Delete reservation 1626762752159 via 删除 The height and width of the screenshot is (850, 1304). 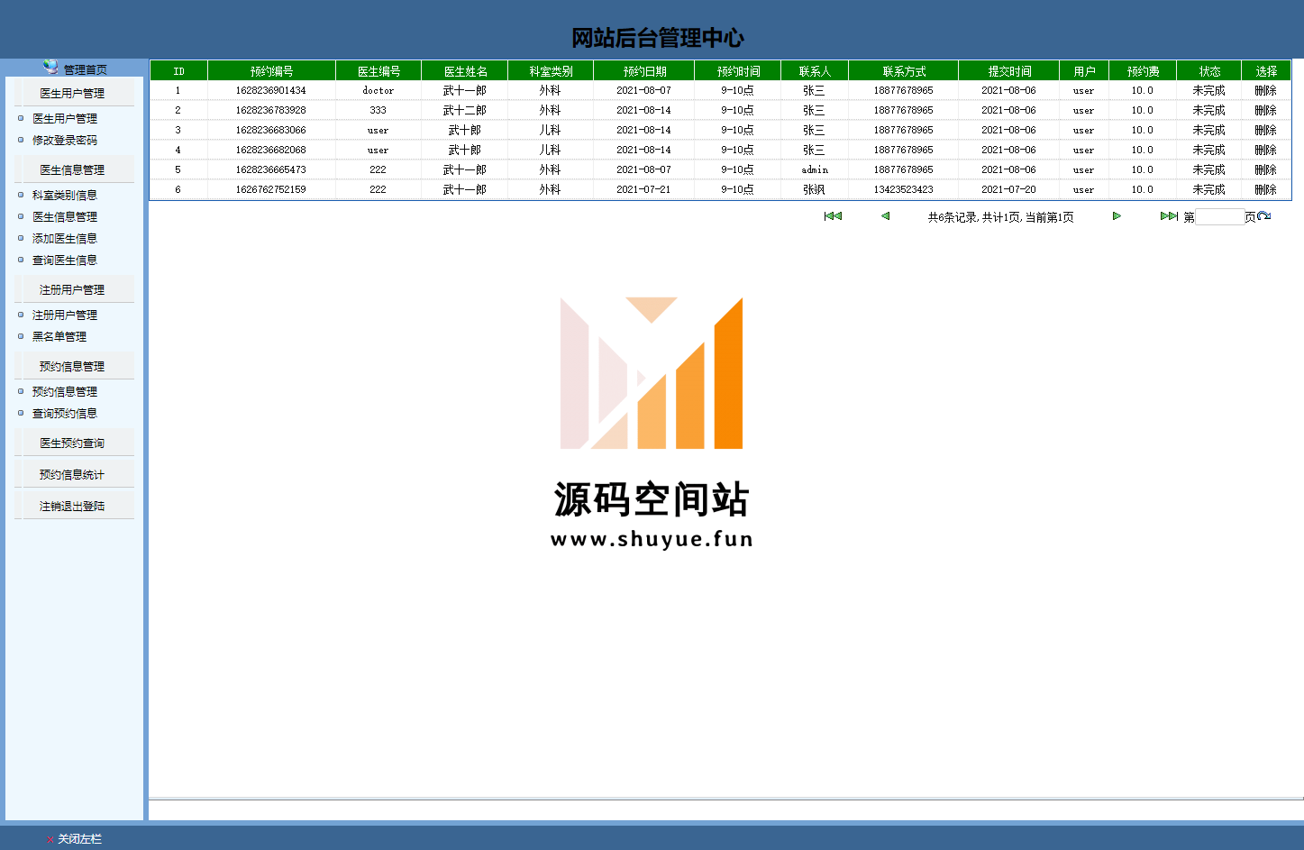click(x=1265, y=189)
